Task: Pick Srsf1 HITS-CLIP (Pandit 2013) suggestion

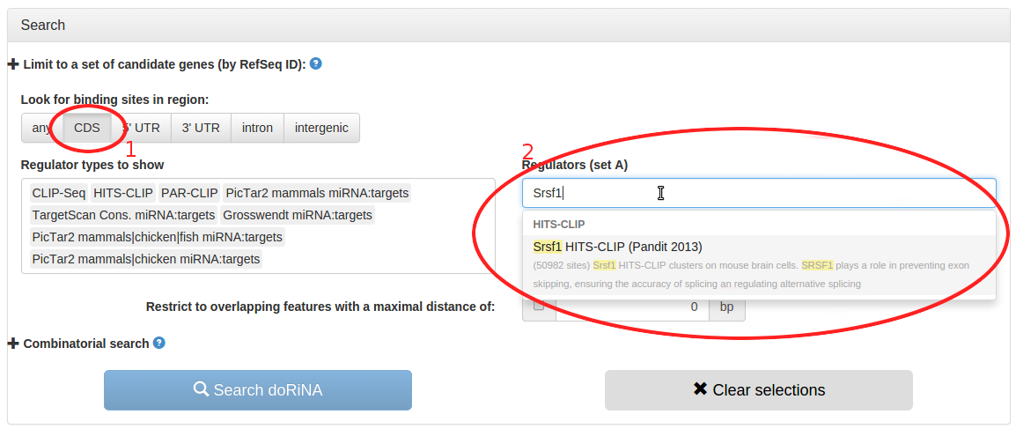Action: tap(759, 265)
